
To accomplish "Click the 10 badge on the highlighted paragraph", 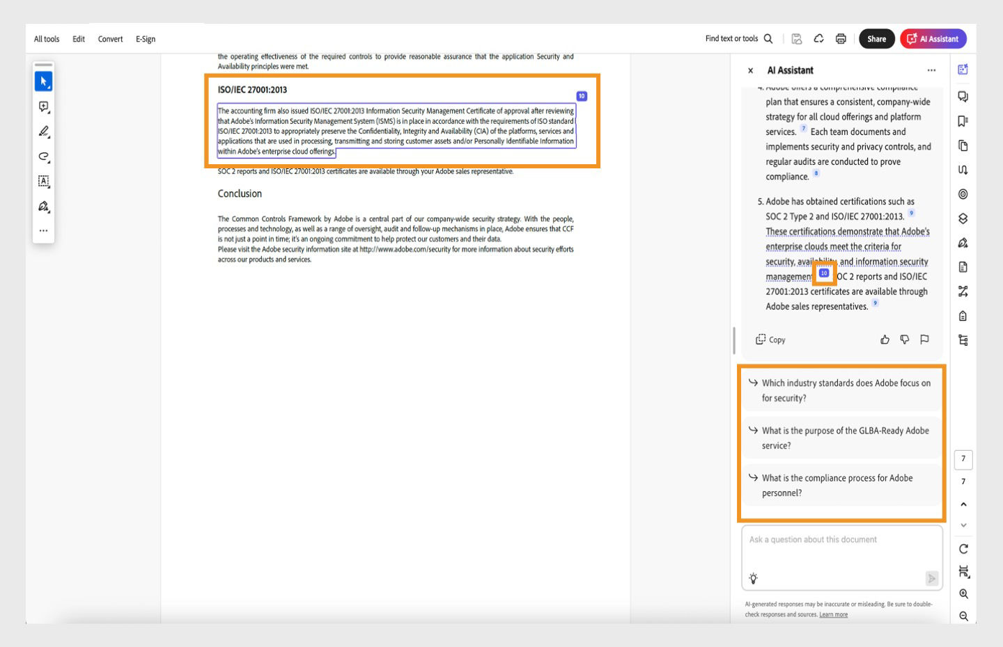I will (582, 96).
